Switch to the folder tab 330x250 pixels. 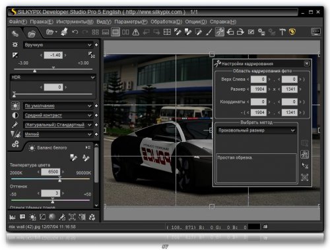coord(32,34)
